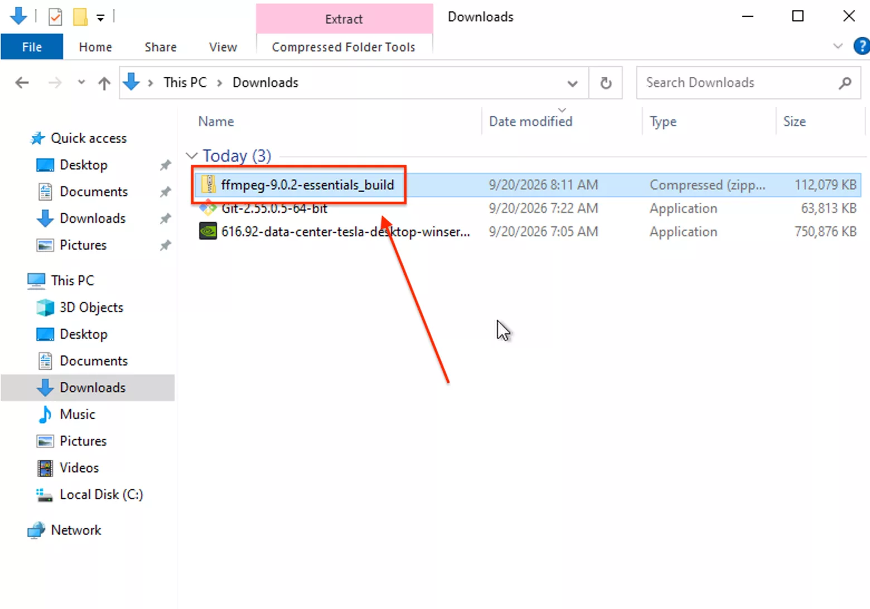The width and height of the screenshot is (870, 609).
Task: Open Explorer Help question mark
Action: pyautogui.click(x=862, y=46)
